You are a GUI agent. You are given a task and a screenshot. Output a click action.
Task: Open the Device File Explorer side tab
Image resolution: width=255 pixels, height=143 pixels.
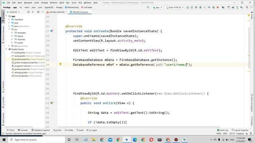click(252, 103)
